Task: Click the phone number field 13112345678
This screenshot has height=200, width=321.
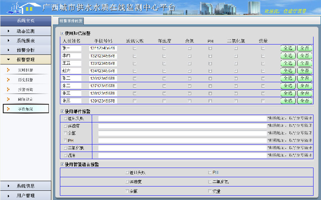Action: 102,48
